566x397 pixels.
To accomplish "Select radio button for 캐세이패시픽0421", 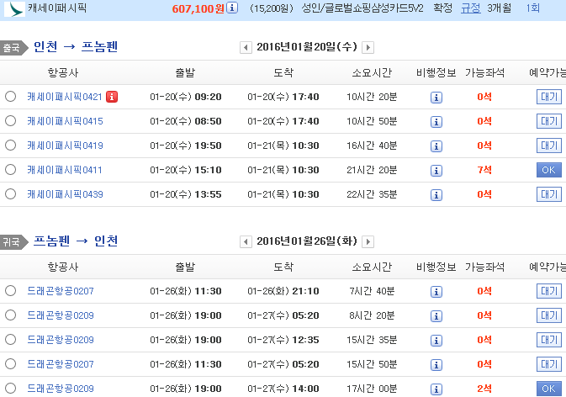I will pos(10,97).
